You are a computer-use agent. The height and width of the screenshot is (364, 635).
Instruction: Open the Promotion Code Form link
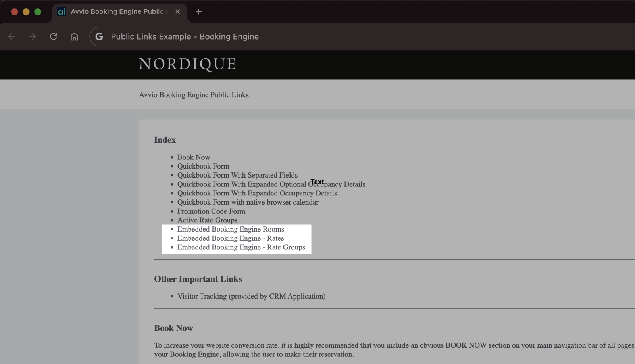pos(211,211)
